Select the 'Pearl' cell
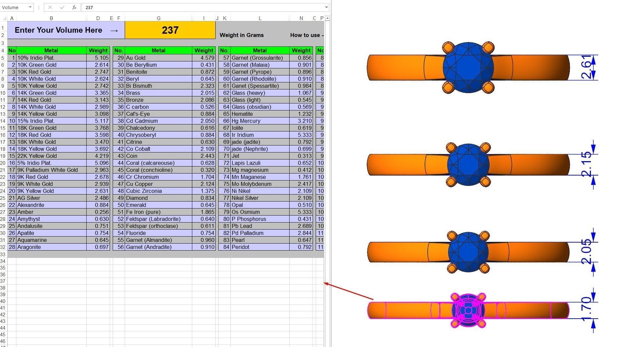Image resolution: width=635 pixels, height=347 pixels. 260,240
